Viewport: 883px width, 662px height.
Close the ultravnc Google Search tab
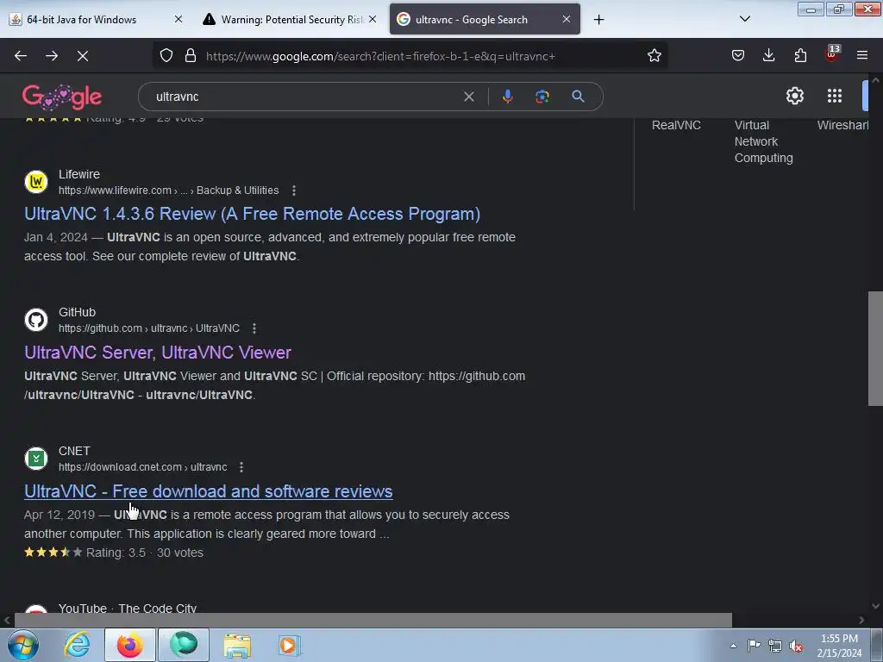567,19
